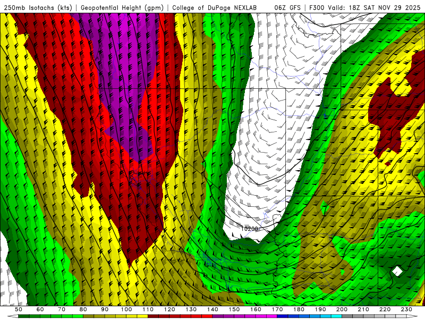Click the '140' tick label on color bar
The image size is (425, 319).
[212, 309]
